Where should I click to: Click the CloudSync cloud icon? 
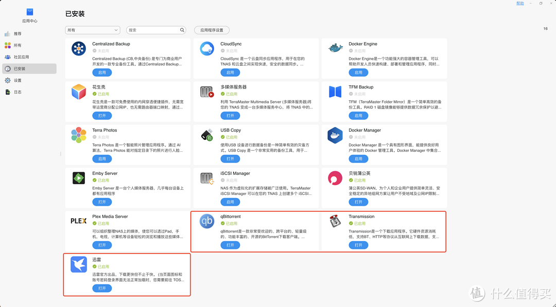coord(207,49)
